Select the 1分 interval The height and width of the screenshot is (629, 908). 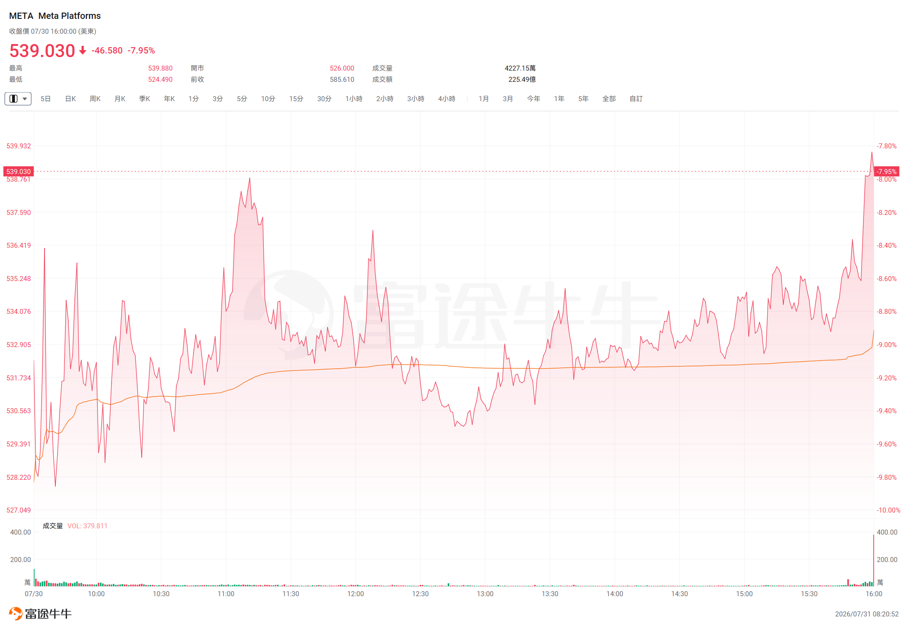[193, 98]
